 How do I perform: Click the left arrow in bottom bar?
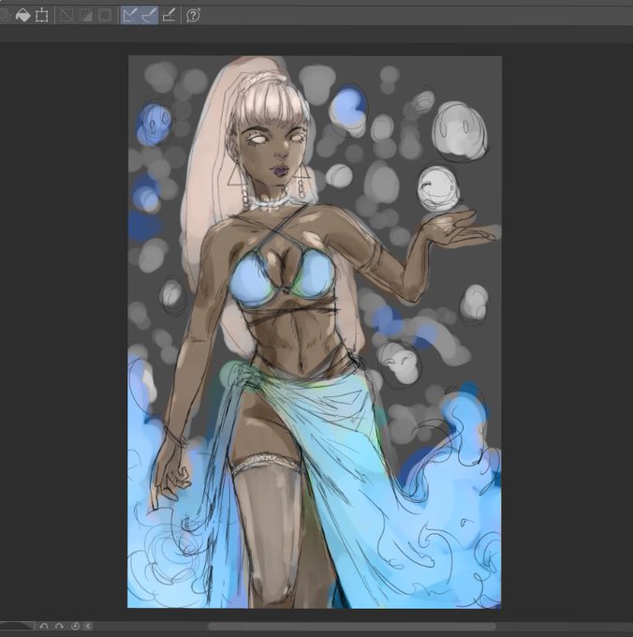[88, 626]
